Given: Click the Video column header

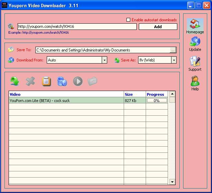Looking at the screenshot, I should tap(66, 94).
